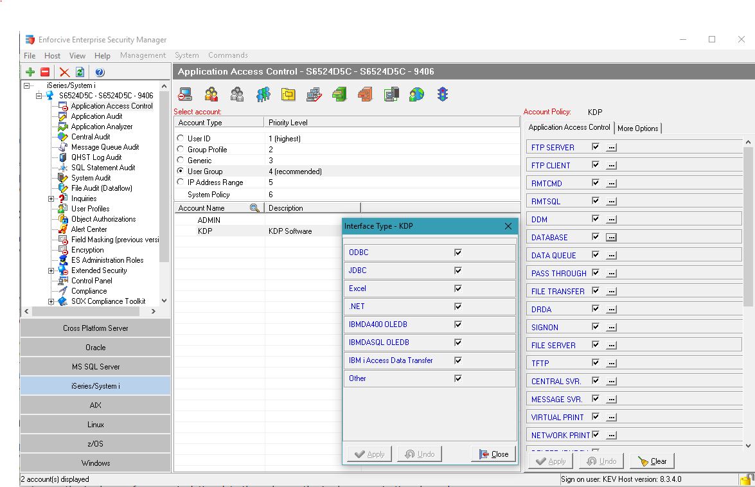This screenshot has width=755, height=487.
Task: Close the Interface Type dialog with Close button
Action: coord(493,454)
